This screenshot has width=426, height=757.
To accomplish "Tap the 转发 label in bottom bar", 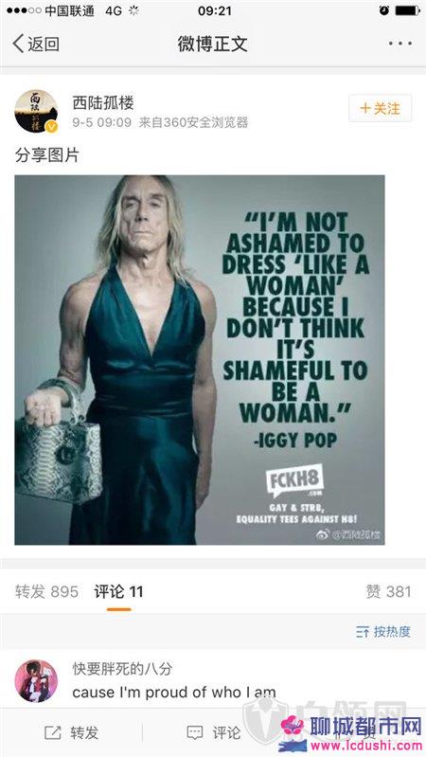I will [84, 733].
